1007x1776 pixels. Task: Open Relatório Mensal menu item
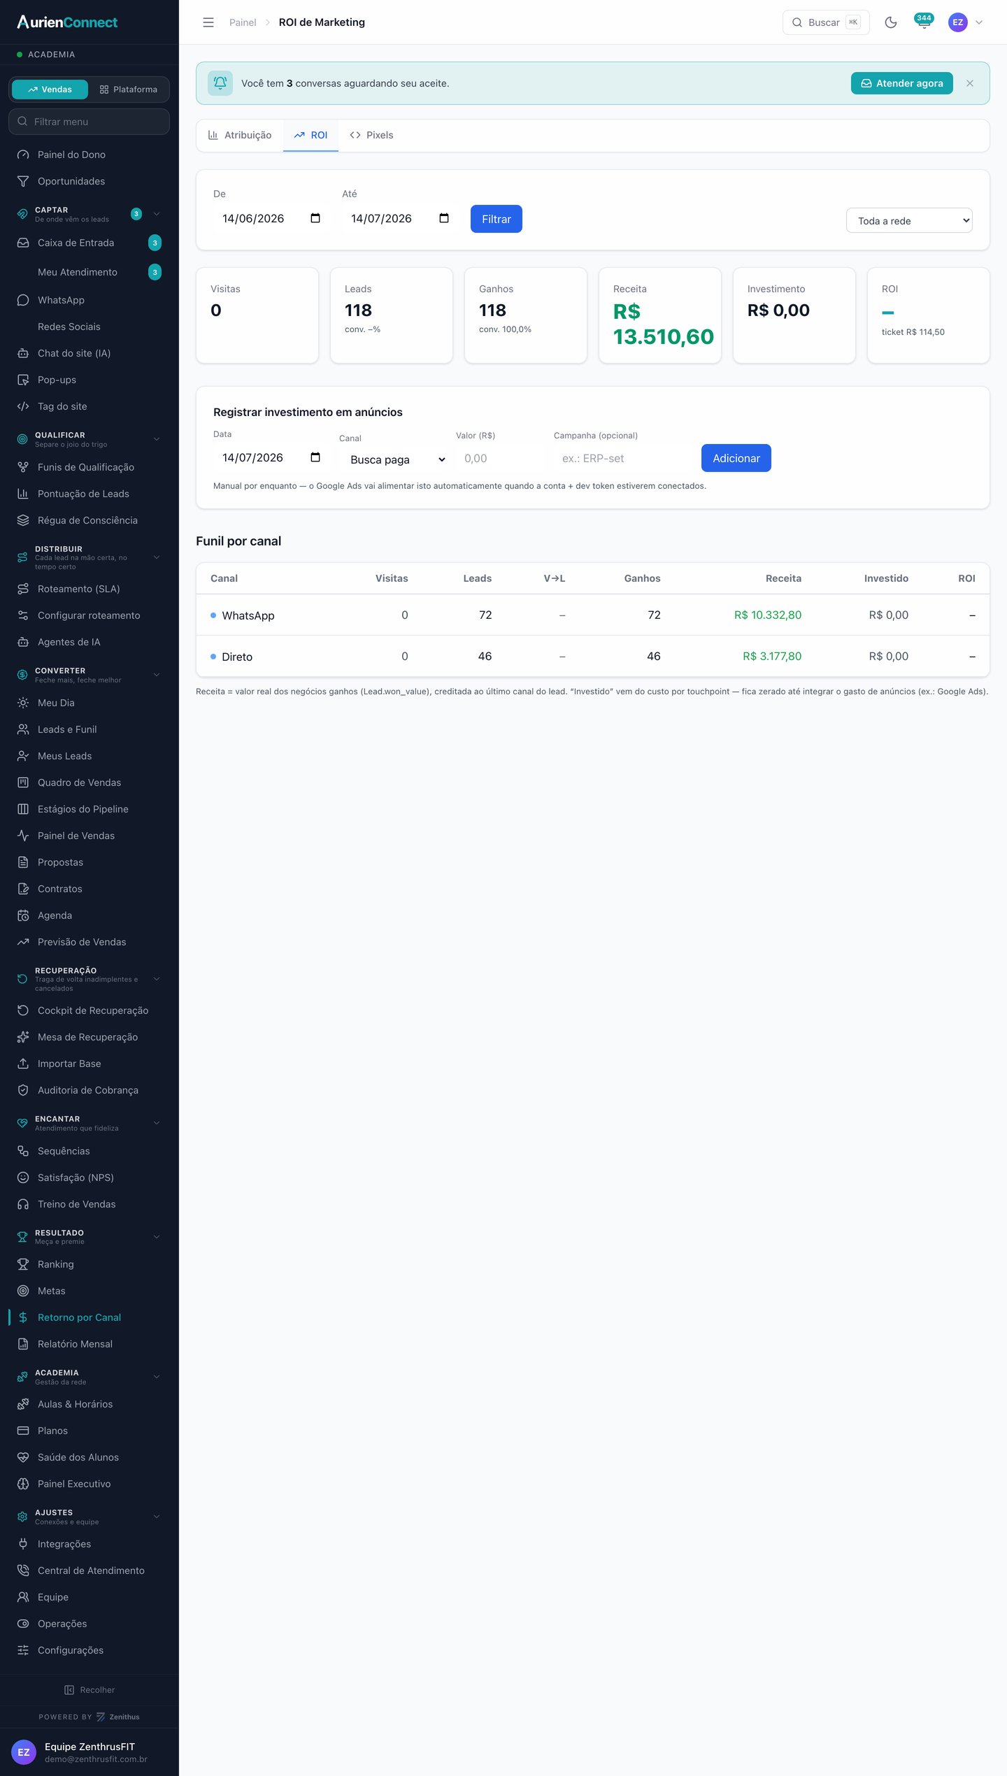click(89, 1344)
